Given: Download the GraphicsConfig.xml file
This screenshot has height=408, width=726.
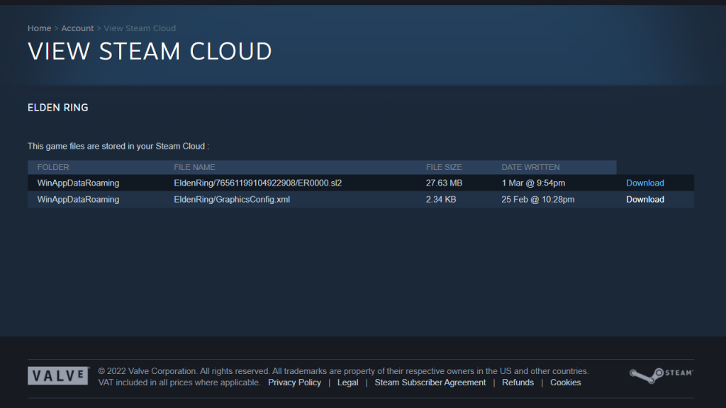Looking at the screenshot, I should coord(645,199).
